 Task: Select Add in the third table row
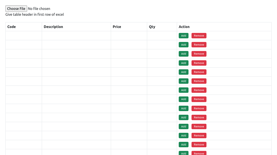184,54
